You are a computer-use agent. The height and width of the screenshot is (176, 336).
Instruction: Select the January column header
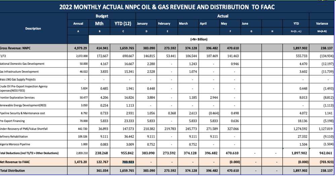[142, 24]
